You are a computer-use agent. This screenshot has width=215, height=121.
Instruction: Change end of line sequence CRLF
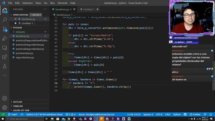(x=168, y=114)
